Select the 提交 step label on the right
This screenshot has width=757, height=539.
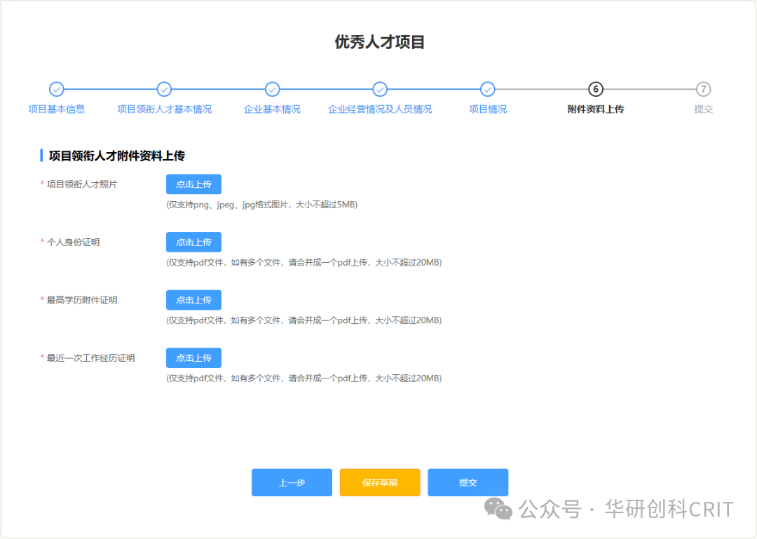coord(703,109)
